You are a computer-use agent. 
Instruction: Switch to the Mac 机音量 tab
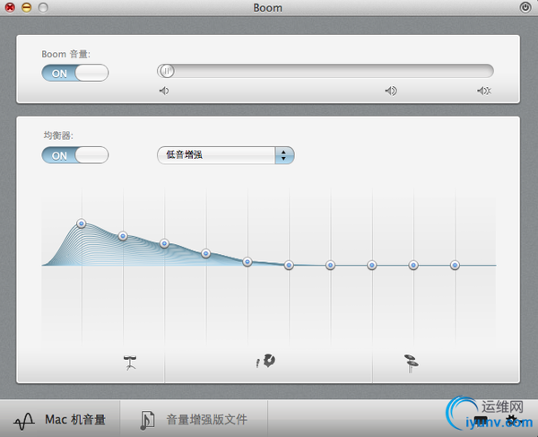tap(60, 419)
